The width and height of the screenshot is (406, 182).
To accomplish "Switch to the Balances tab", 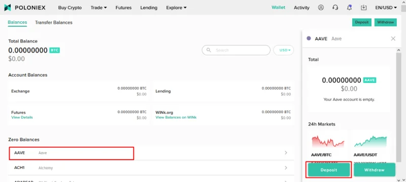I will [x=17, y=22].
